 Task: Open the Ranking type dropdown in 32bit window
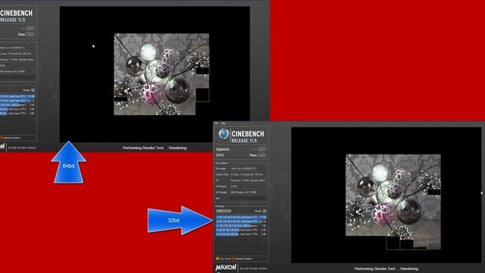click(224, 211)
